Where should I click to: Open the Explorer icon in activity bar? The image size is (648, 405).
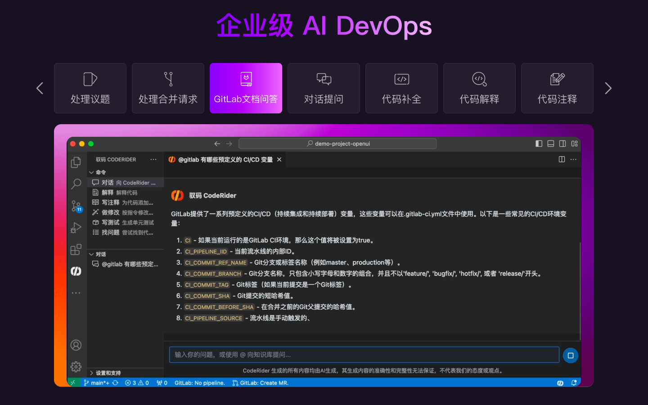(x=76, y=162)
